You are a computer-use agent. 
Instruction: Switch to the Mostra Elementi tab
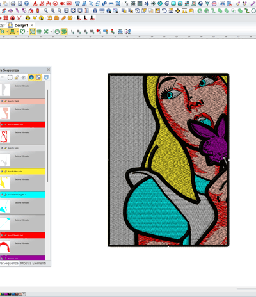pos(33,263)
